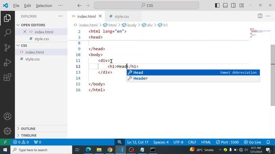Viewport: 275px width, 154px height.
Task: Change file encoding UTF-8
Action: tap(178, 142)
